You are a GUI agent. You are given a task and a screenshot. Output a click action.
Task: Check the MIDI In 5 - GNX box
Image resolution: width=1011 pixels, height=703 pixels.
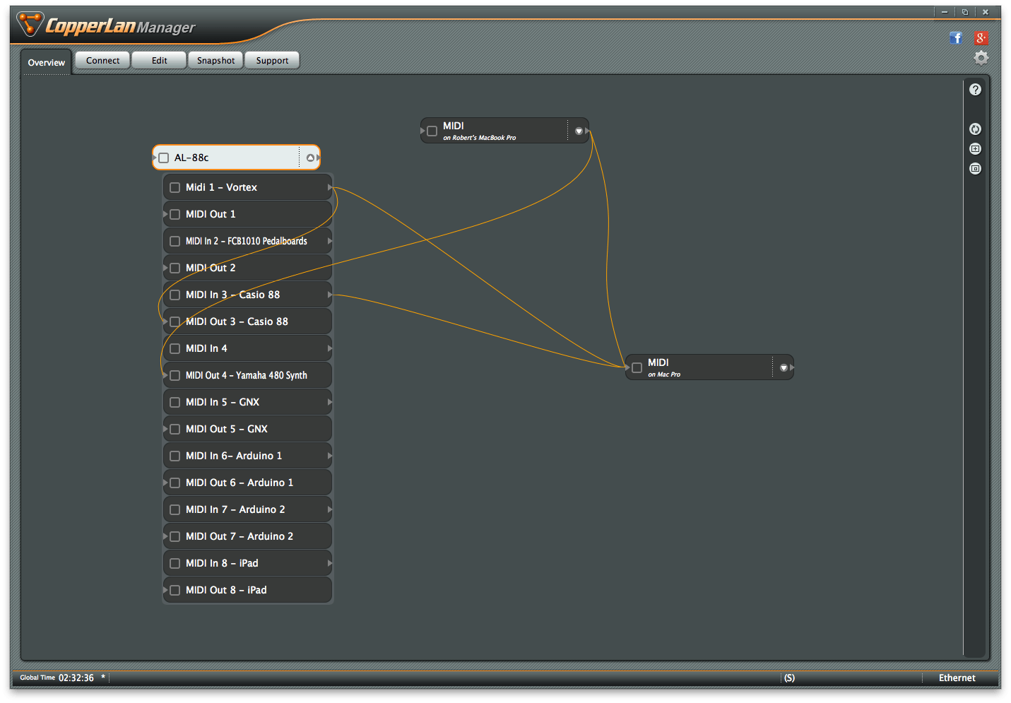click(x=175, y=403)
